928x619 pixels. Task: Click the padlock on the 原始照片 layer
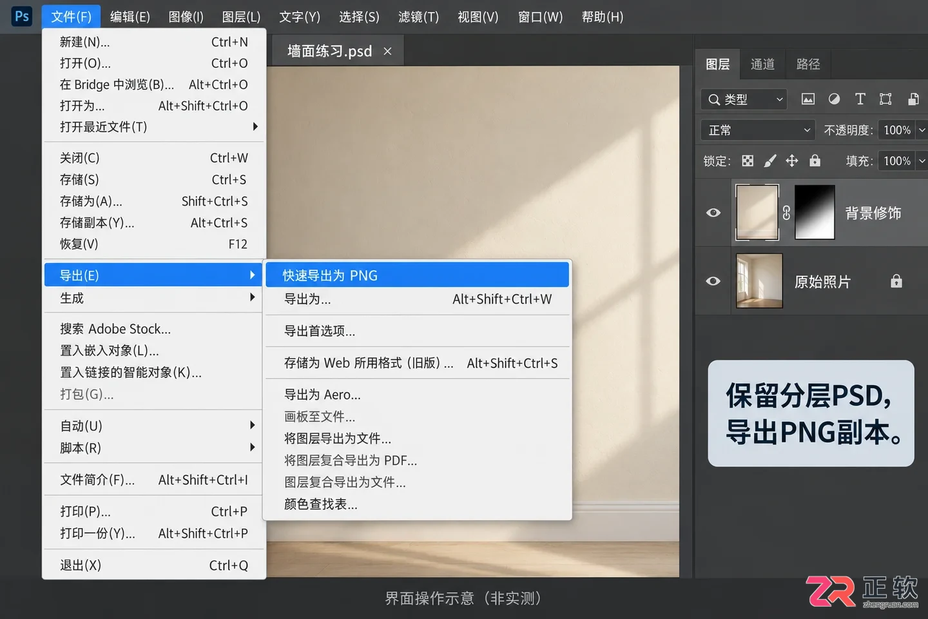pyautogui.click(x=896, y=281)
